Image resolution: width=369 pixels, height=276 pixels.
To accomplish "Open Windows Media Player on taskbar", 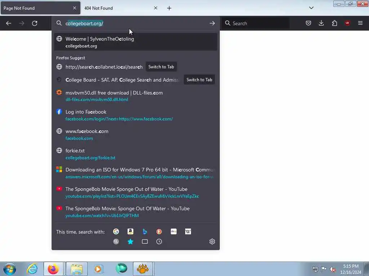I will [x=98, y=269].
